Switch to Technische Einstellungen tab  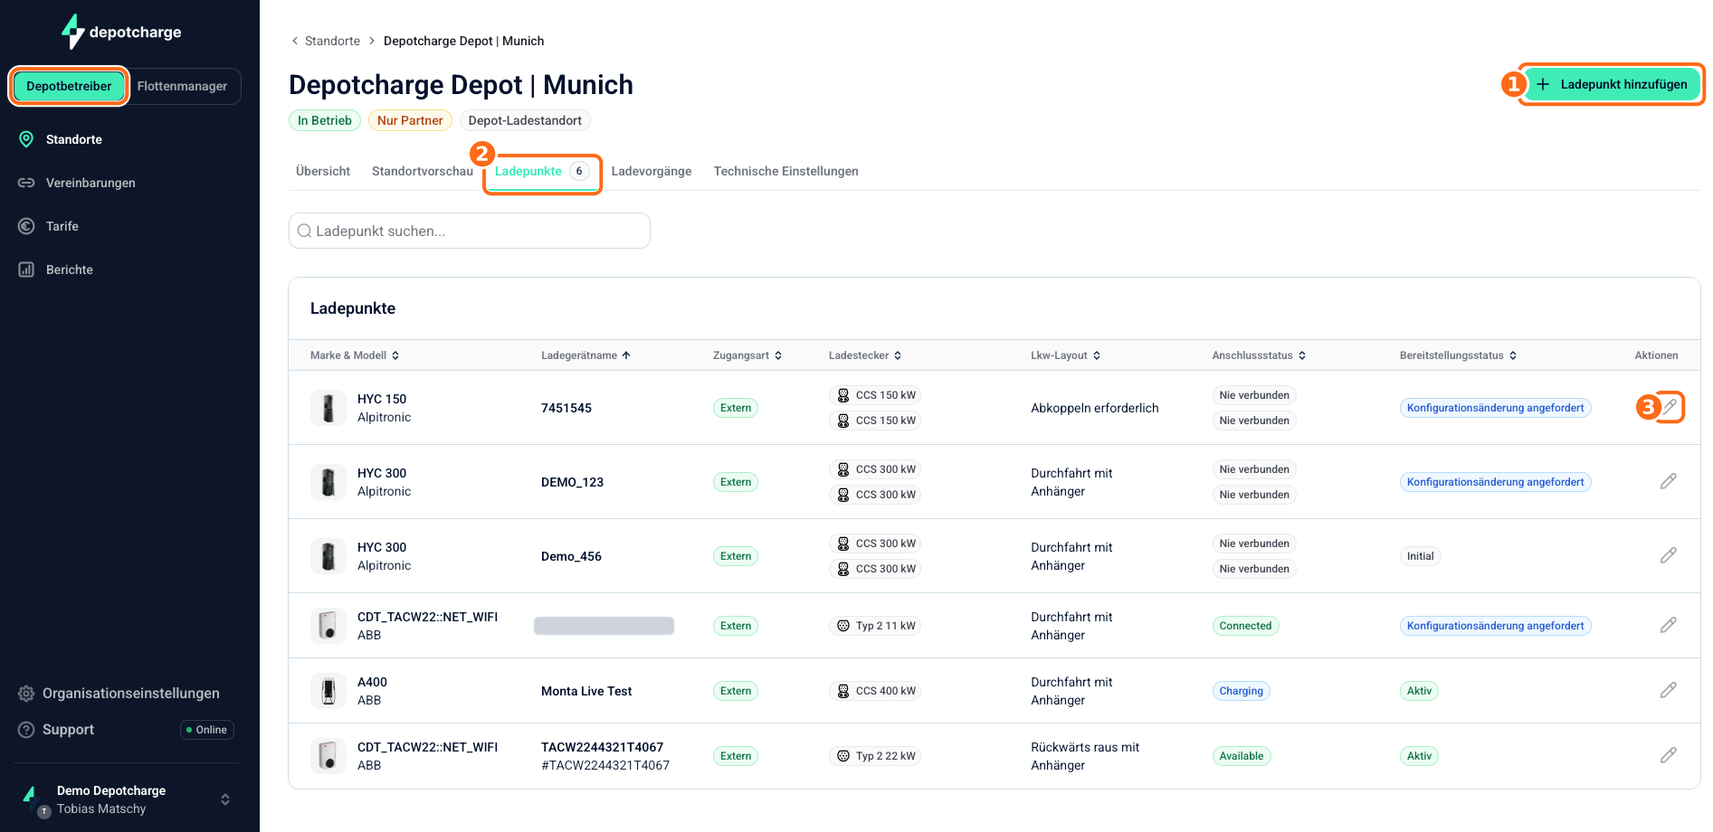[786, 171]
